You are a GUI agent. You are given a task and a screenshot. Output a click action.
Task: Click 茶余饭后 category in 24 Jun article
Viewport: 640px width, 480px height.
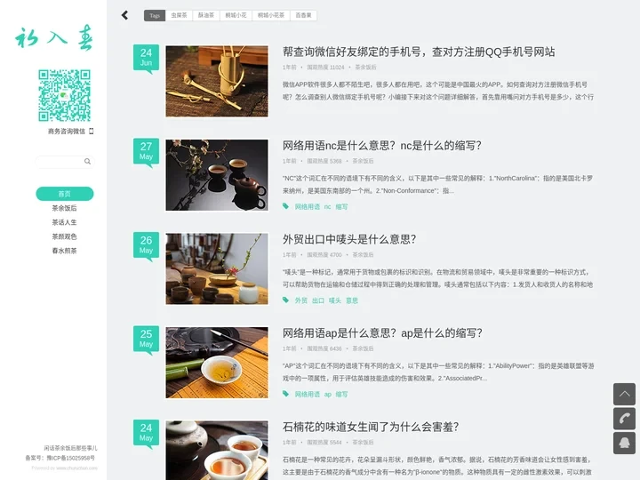(365, 67)
